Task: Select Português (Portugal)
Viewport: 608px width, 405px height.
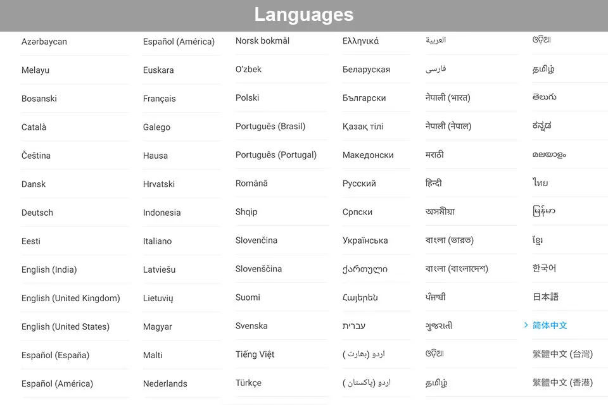Action: point(276,155)
